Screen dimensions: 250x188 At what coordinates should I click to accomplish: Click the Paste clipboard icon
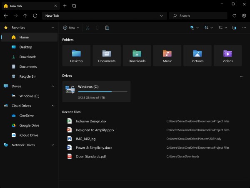pyautogui.click(x=107, y=28)
